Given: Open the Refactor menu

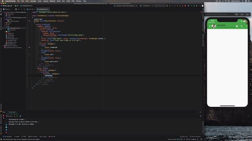Looking at the screenshot, I should click(52, 1).
